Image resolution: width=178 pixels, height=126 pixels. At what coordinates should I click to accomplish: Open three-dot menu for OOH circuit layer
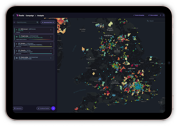tap(51, 30)
